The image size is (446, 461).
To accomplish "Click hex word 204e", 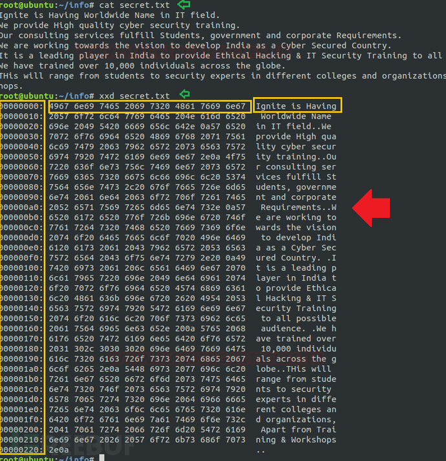I will click(185, 116).
